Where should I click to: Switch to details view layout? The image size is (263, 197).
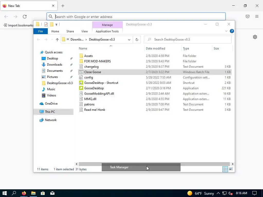pos(225,169)
